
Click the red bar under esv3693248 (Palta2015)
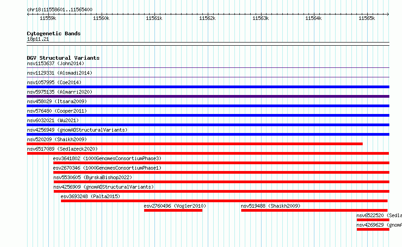[224, 201]
